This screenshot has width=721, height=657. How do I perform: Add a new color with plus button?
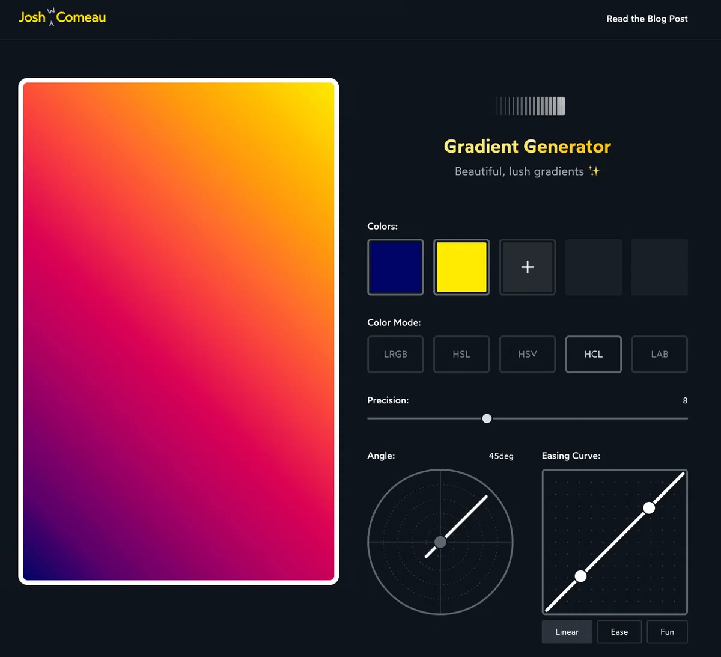(x=528, y=267)
